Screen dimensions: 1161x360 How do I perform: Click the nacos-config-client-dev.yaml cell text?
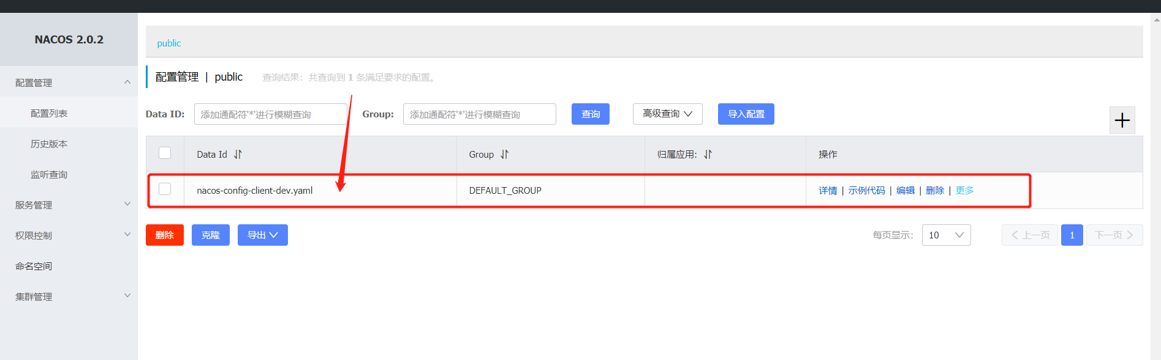pyautogui.click(x=254, y=191)
